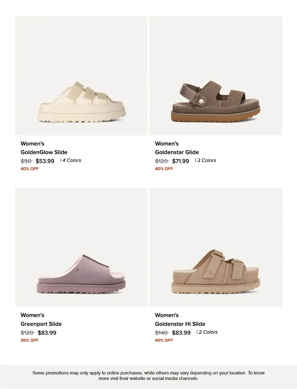Image resolution: width=297 pixels, height=389 pixels.
Task: Click the GoldenGlow Slide product title
Action: (x=44, y=152)
